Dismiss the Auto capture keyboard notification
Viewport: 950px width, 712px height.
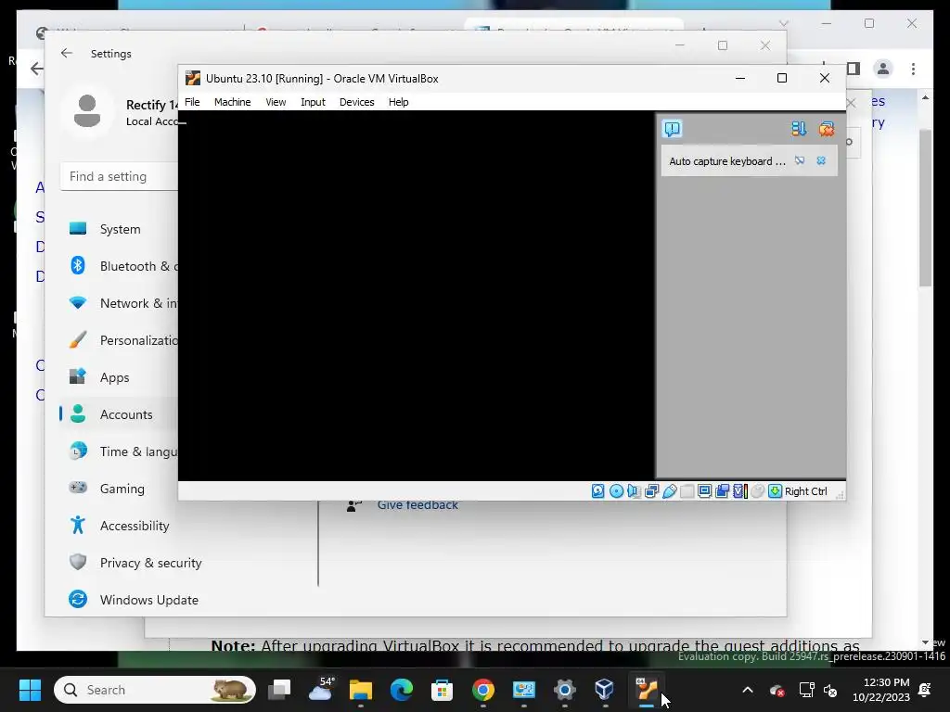pos(821,161)
